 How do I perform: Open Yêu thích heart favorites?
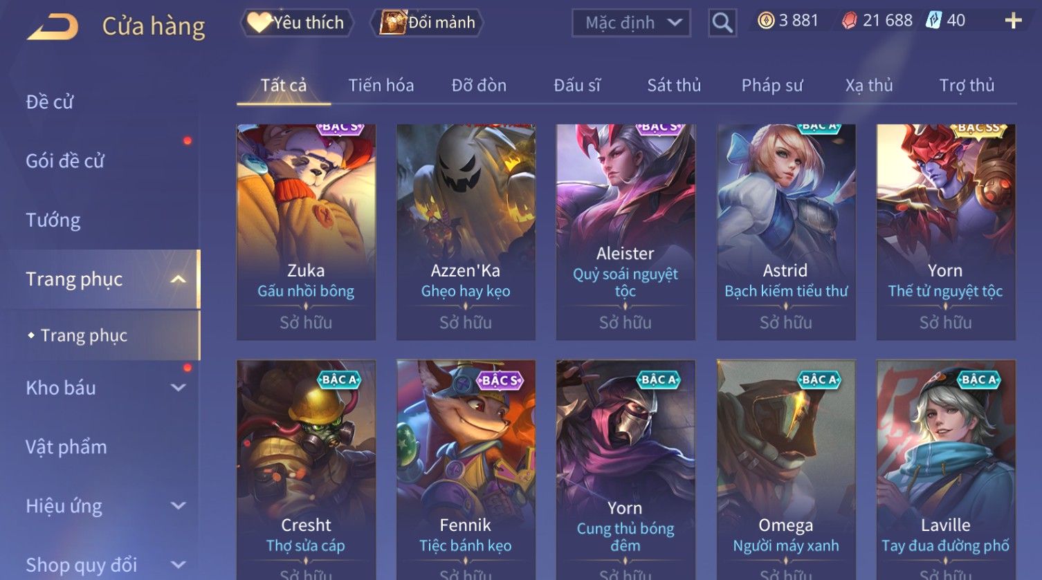click(297, 23)
